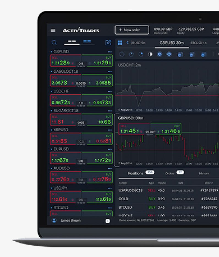Screen dimensions: 219x257
Task: Sell USDCHF at 0.96723
Action: pos(65,100)
